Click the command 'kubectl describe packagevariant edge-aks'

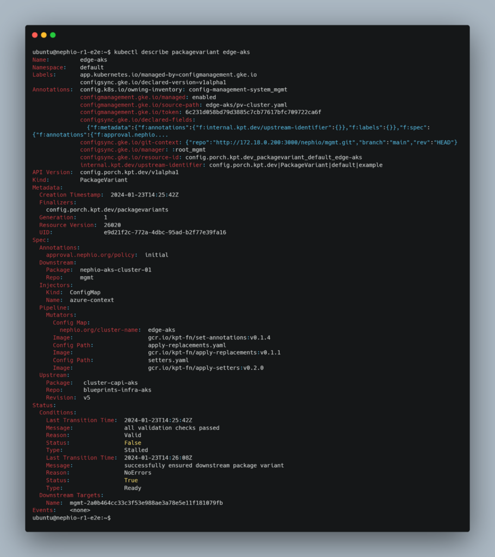click(x=182, y=52)
